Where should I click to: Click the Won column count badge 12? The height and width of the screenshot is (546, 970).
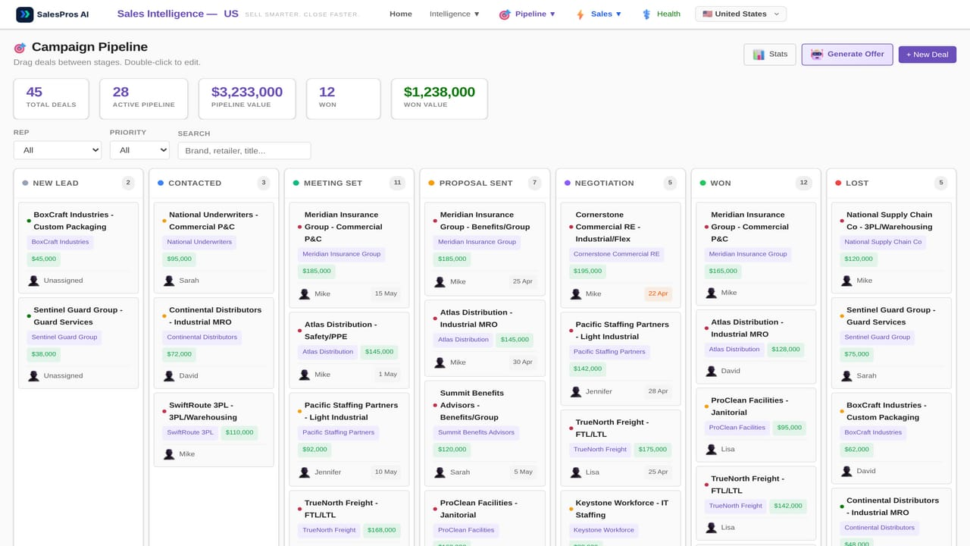(804, 183)
